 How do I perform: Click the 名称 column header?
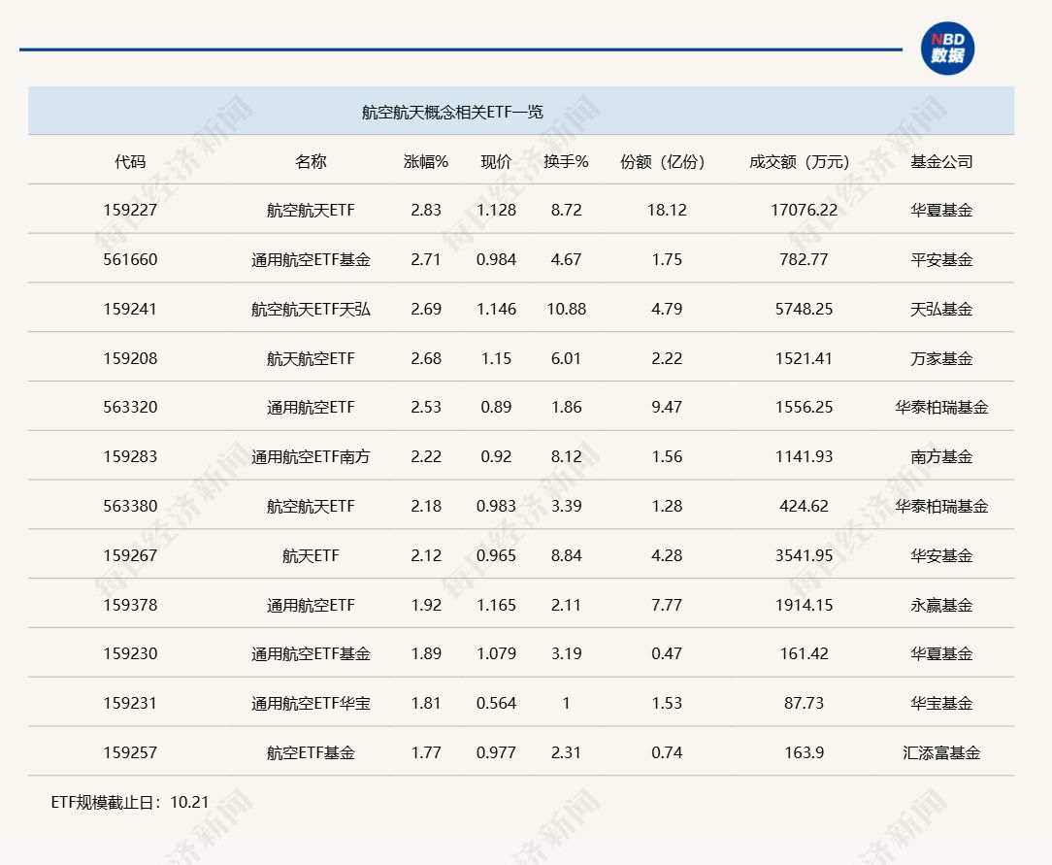click(x=311, y=162)
